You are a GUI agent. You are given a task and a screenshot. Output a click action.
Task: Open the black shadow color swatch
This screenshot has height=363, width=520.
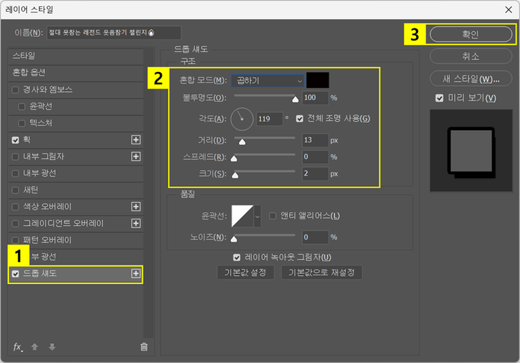318,80
